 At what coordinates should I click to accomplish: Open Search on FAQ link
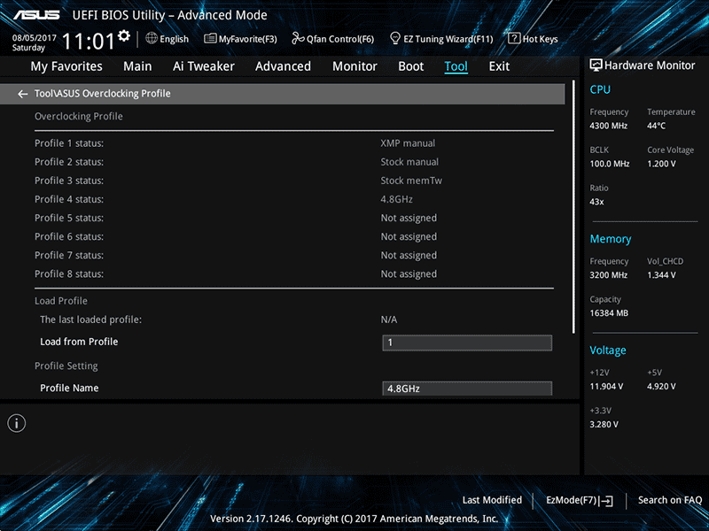(x=670, y=500)
